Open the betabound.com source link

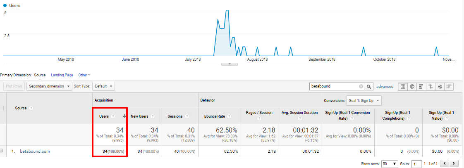(35, 151)
